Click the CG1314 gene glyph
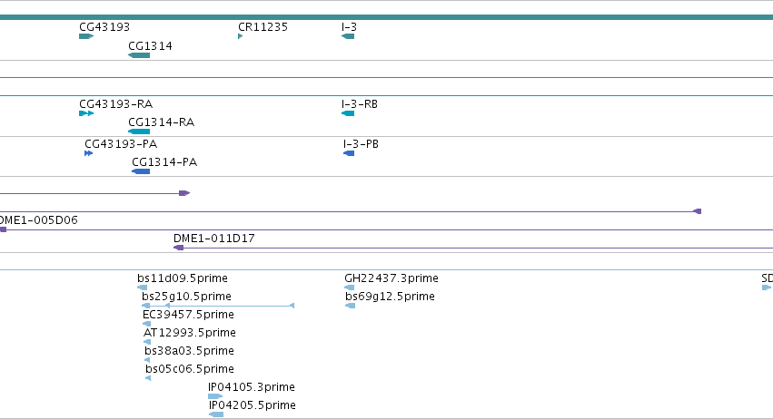773x419 pixels. pyautogui.click(x=139, y=55)
